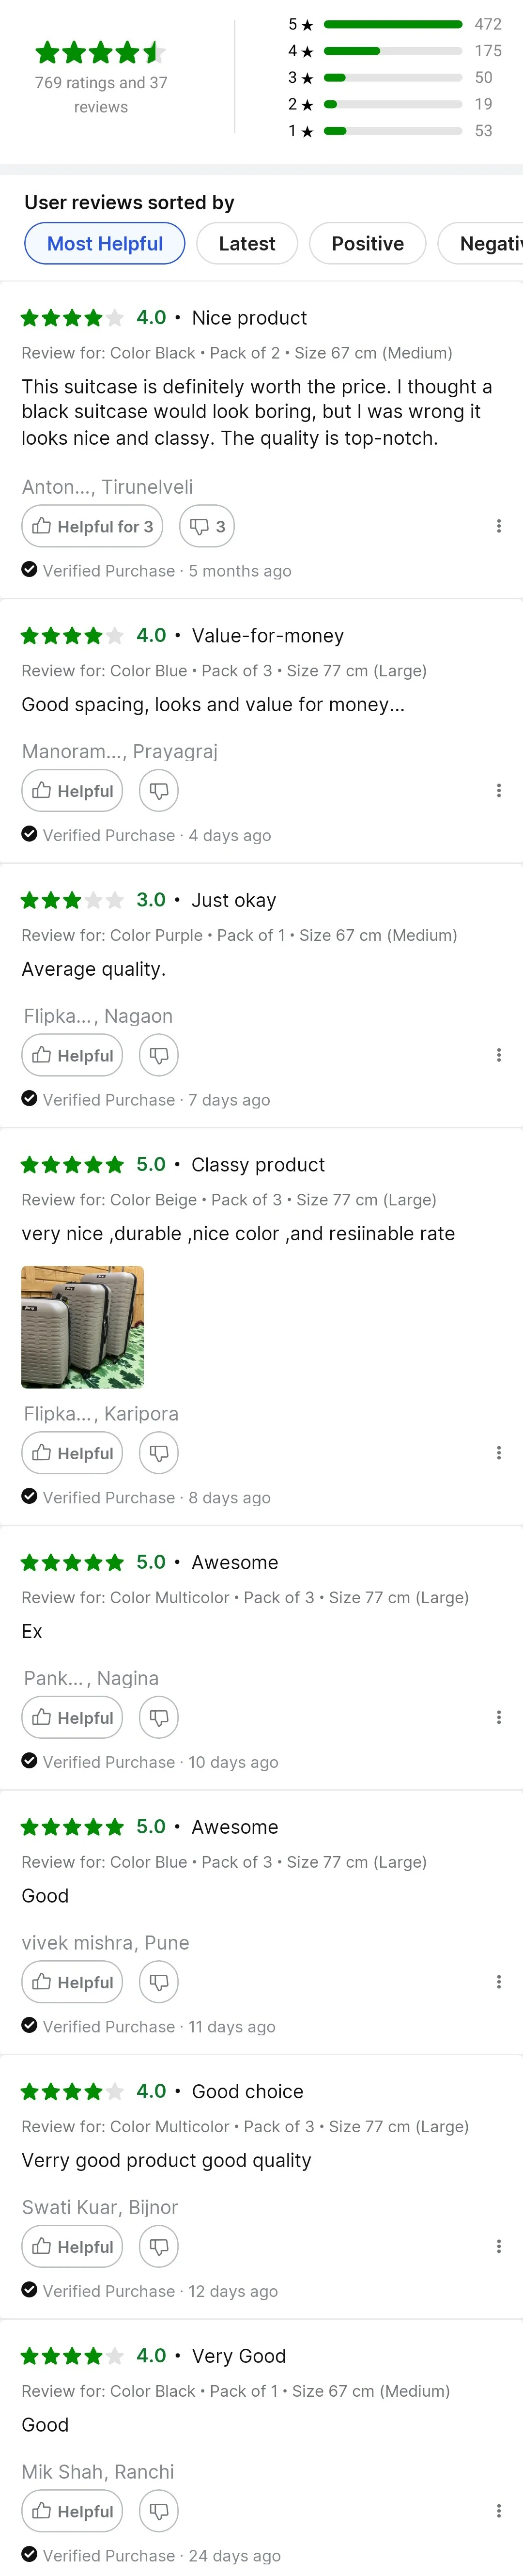Open three-dot menu on Just okay review

498,1055
